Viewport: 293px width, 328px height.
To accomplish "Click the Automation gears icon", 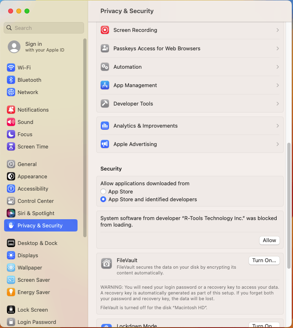I will [x=105, y=67].
